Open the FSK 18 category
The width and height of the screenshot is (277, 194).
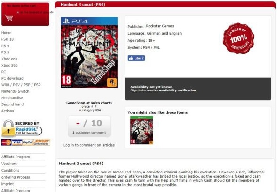point(8,39)
